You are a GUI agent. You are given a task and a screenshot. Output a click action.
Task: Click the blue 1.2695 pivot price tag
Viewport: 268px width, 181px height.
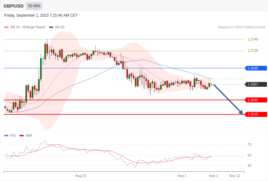click(x=256, y=68)
